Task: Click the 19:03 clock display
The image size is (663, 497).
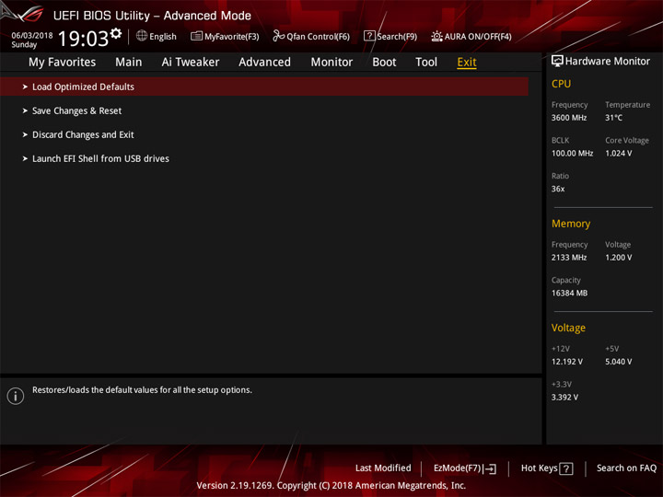Action: click(x=83, y=39)
